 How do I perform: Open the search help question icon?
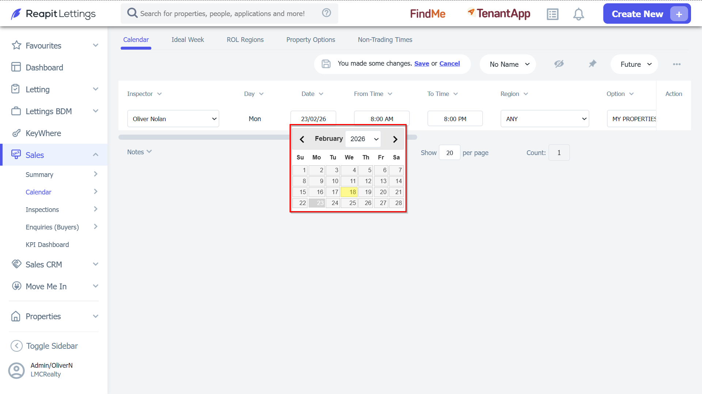click(x=327, y=13)
